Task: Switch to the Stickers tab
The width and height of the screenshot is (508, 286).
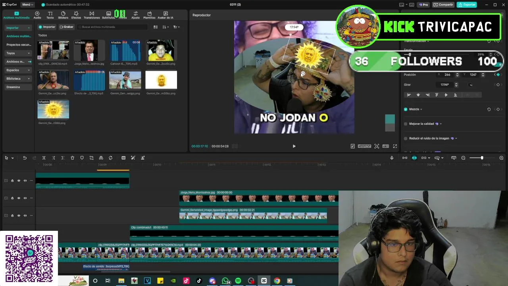Action: tap(63, 15)
